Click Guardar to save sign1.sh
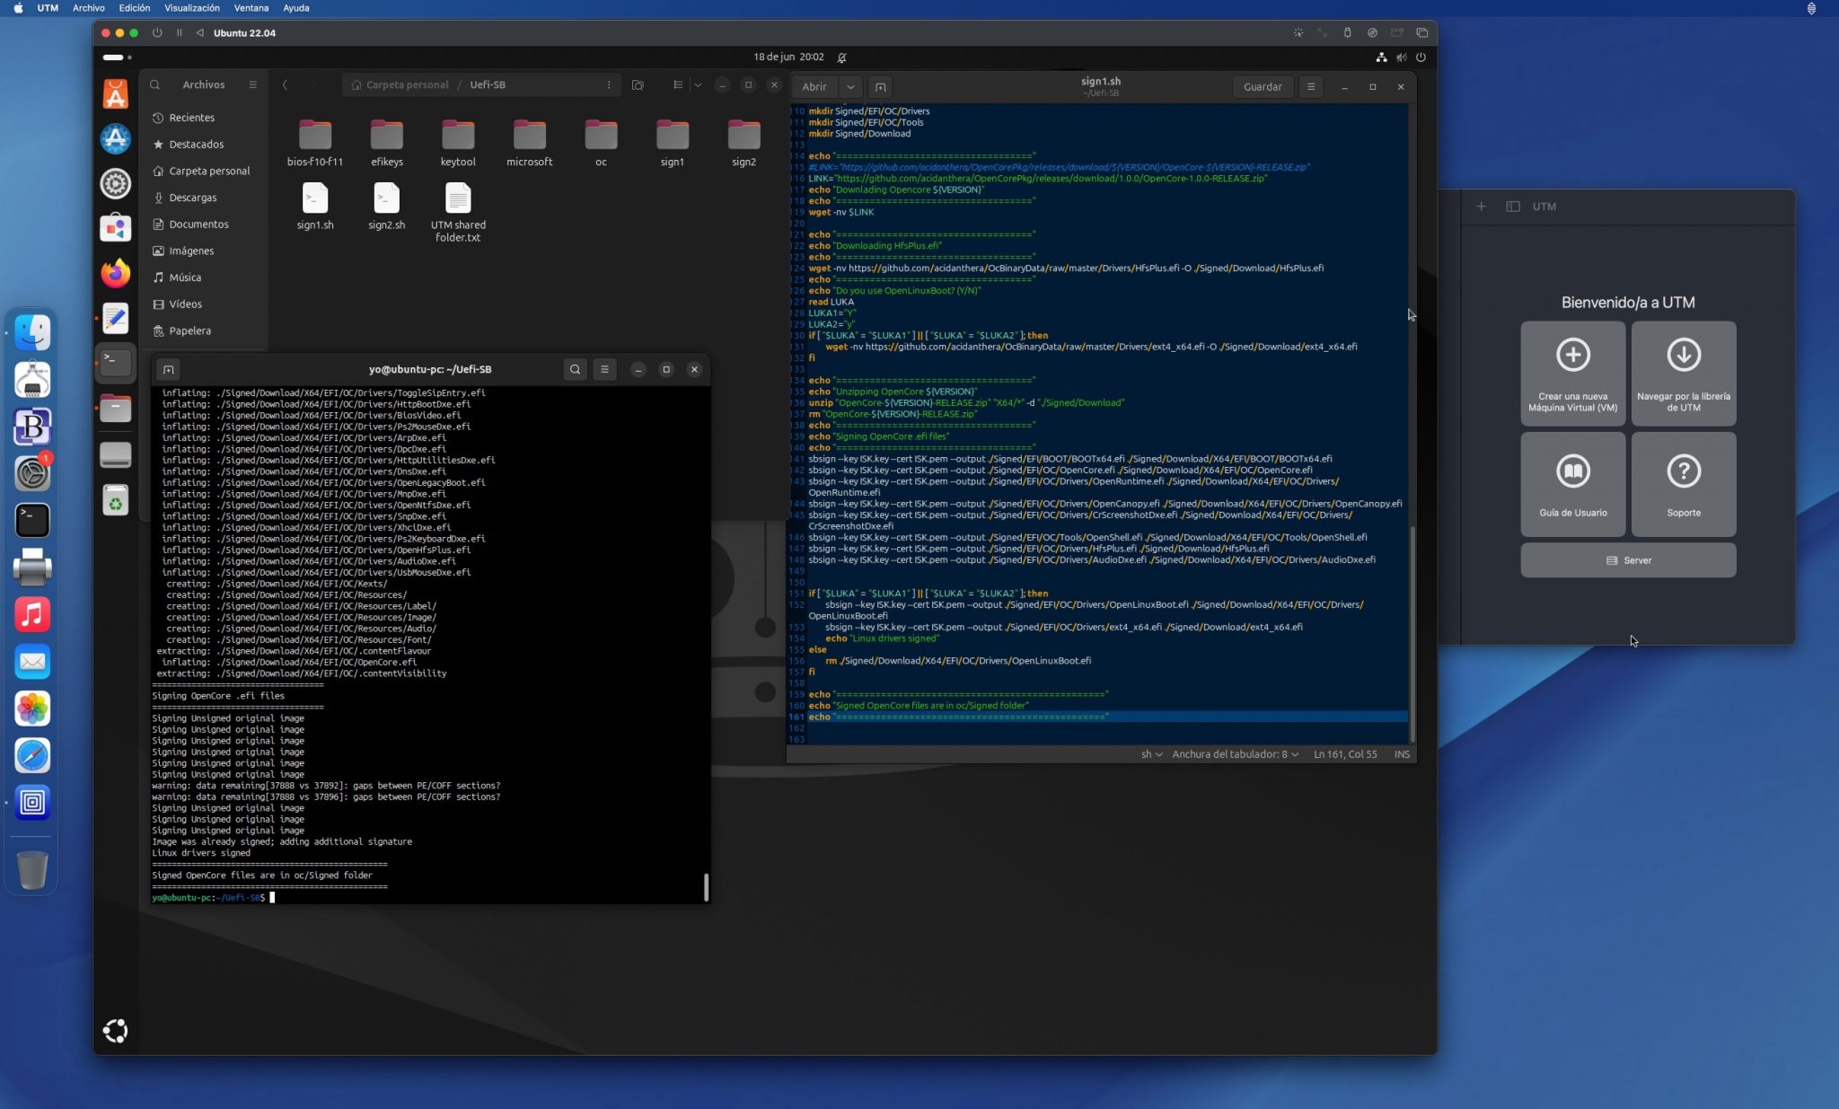 tap(1262, 87)
